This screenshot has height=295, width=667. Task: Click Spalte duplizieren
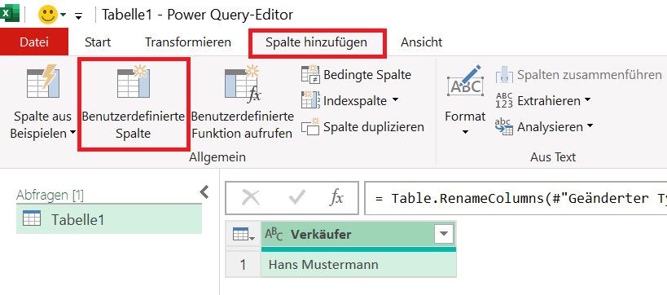(x=362, y=127)
